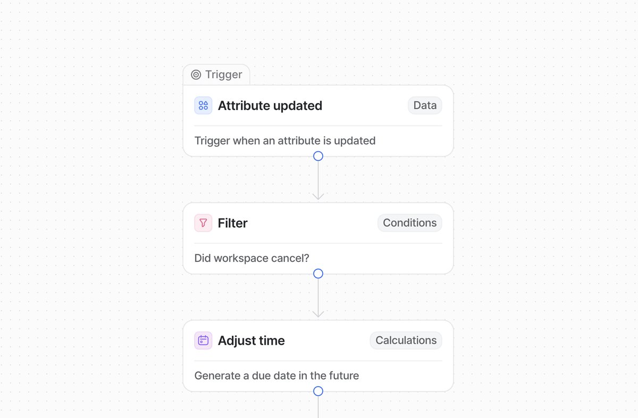638x418 pixels.
Task: Click the Data category badge
Action: (x=425, y=106)
